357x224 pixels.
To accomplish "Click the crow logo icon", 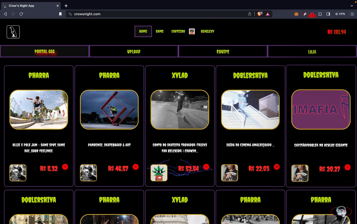I will click(13, 32).
